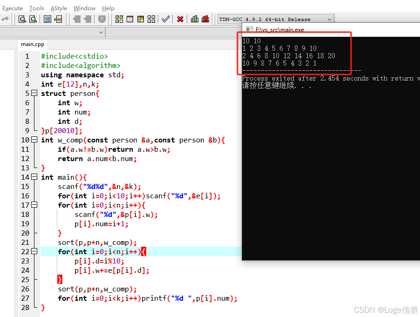
Task: Click the empty function combo box field
Action: (x=174, y=33)
